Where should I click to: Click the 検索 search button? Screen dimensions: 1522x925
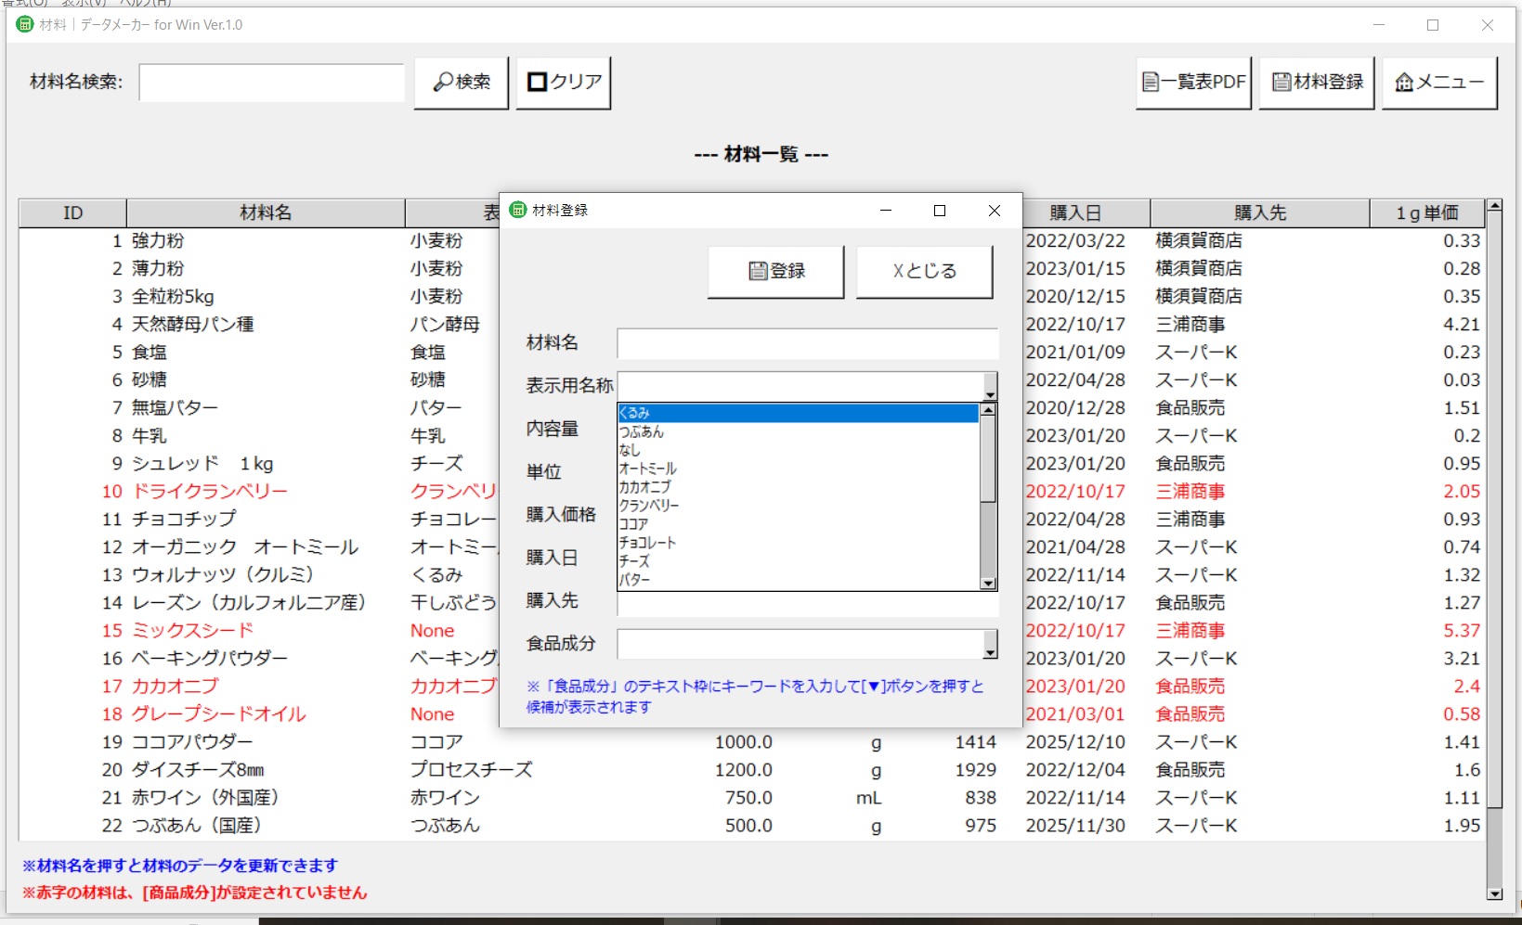[462, 83]
